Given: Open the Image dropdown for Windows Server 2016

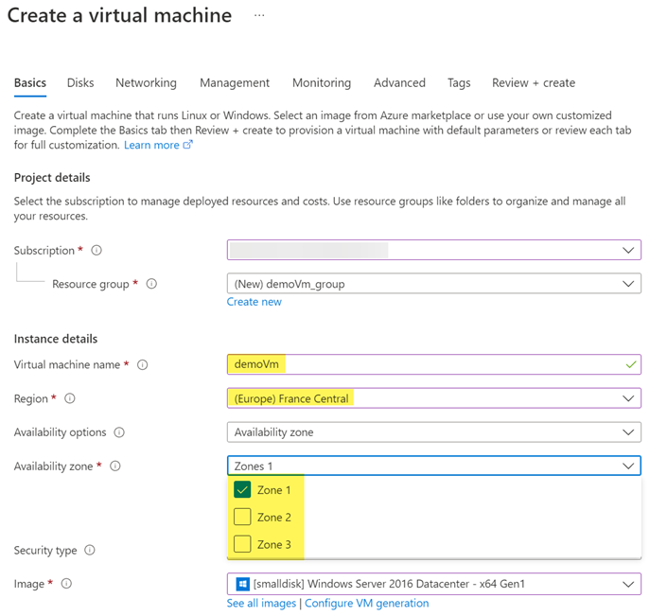Looking at the screenshot, I should 434,584.
